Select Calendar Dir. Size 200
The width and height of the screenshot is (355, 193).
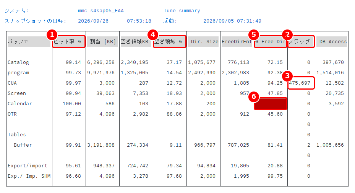pos(211,104)
